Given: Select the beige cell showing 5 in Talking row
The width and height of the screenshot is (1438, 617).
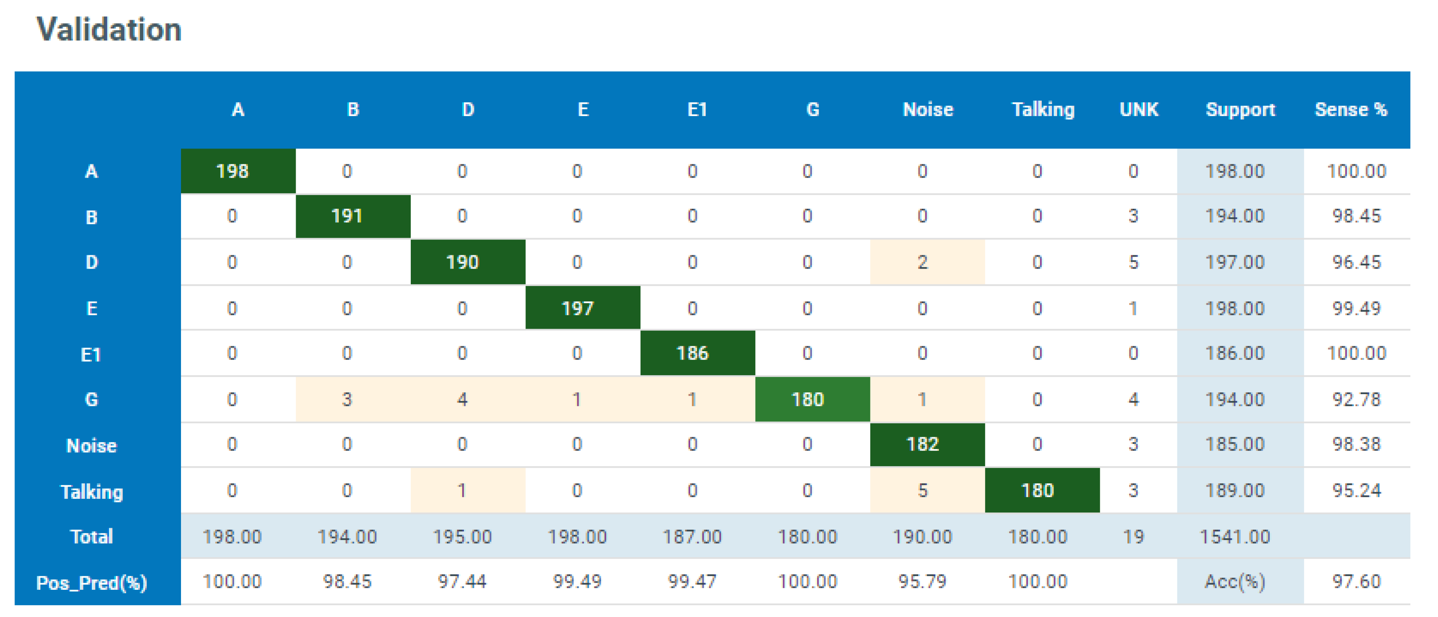Looking at the screenshot, I should [927, 490].
